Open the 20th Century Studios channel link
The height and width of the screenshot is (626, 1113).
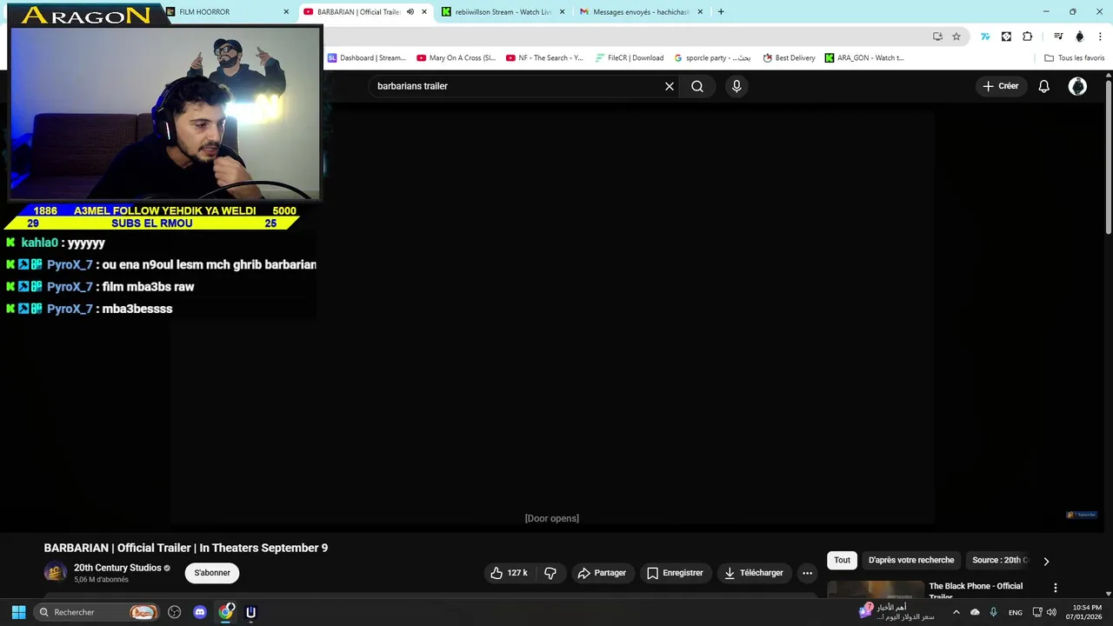(x=117, y=568)
